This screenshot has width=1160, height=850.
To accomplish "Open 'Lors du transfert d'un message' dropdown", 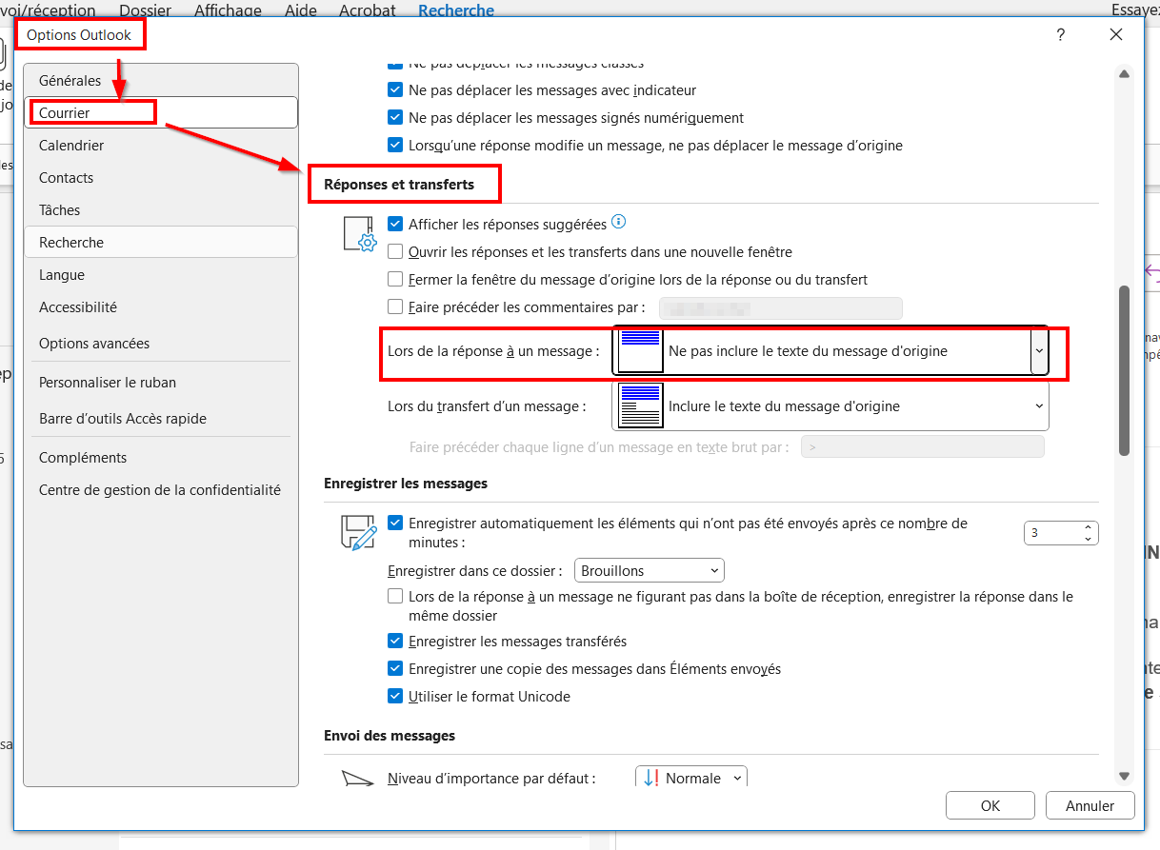I will click(x=830, y=405).
